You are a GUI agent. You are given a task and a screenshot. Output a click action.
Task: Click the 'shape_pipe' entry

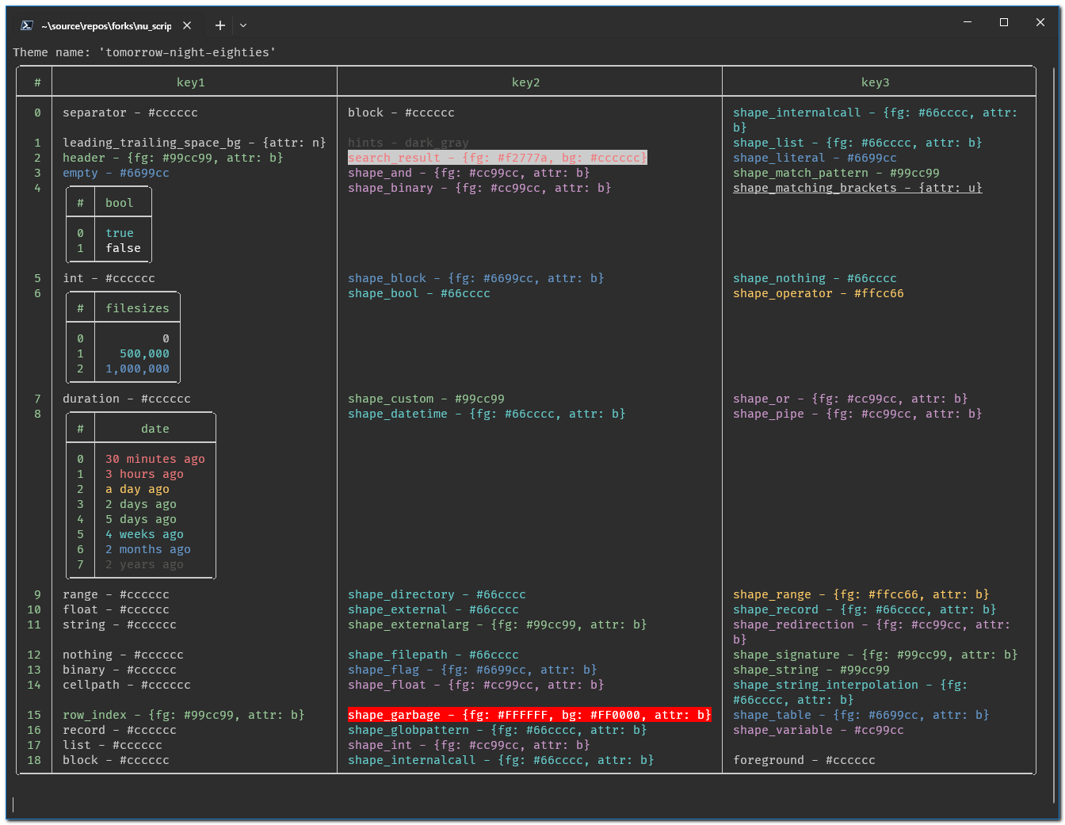pos(857,414)
